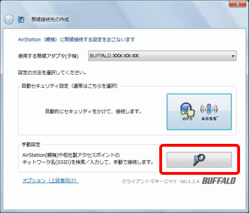Open the advanced options link
This screenshot has height=213, width=249.
coord(50,180)
